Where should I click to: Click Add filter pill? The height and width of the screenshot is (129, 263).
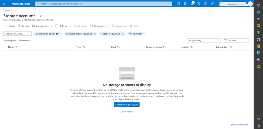point(136,34)
